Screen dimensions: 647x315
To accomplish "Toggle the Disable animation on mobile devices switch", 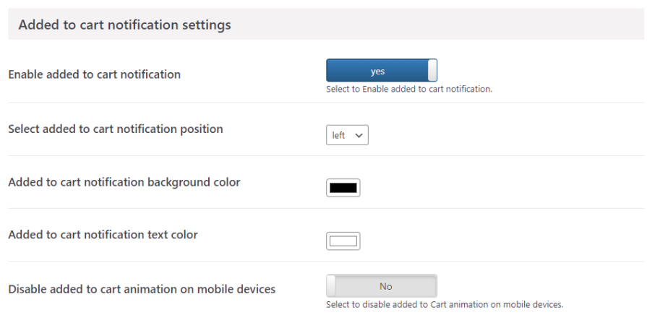I will coord(382,286).
